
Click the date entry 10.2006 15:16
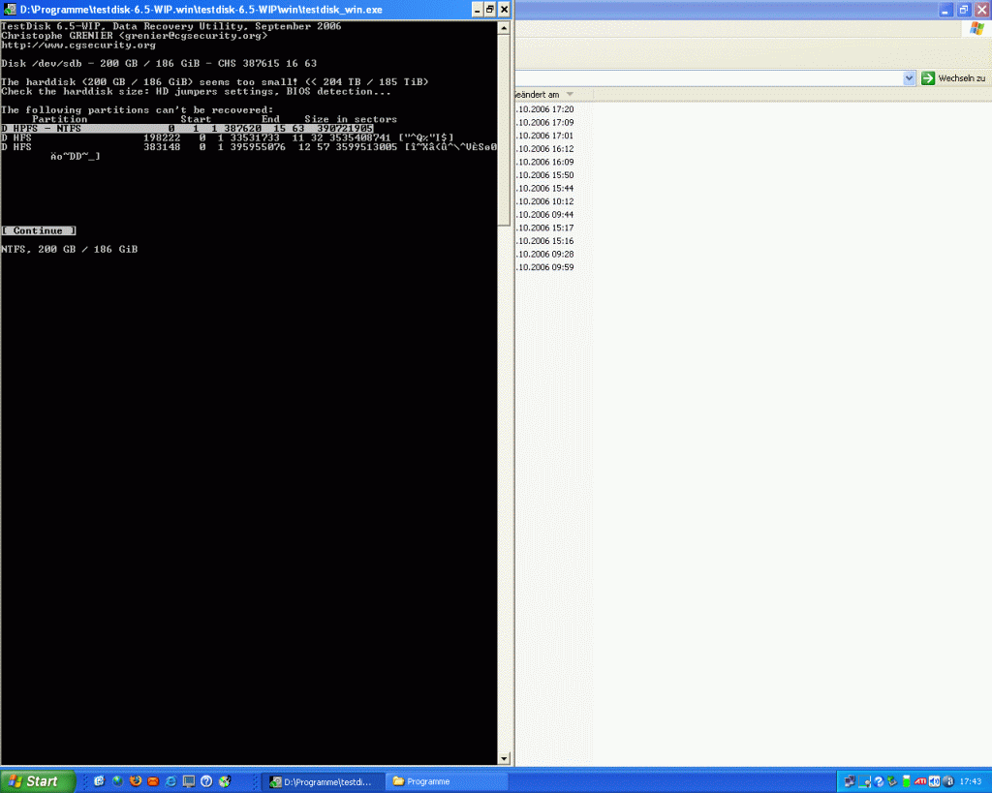[x=544, y=241]
